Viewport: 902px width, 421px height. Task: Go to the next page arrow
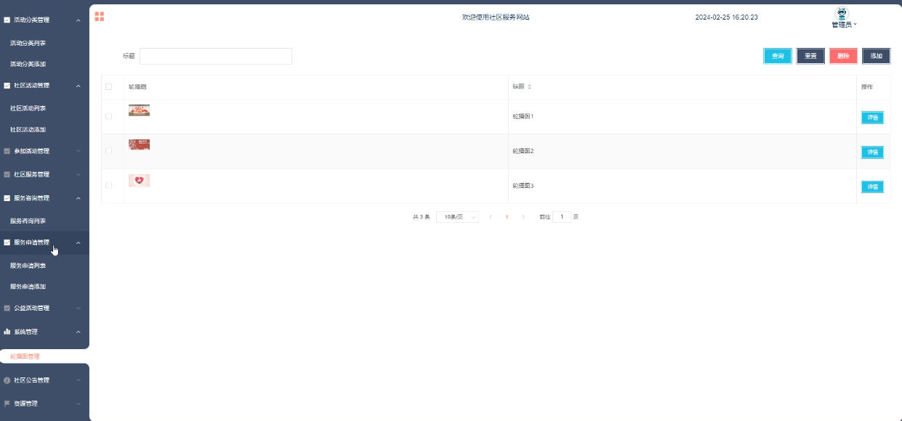[523, 217]
